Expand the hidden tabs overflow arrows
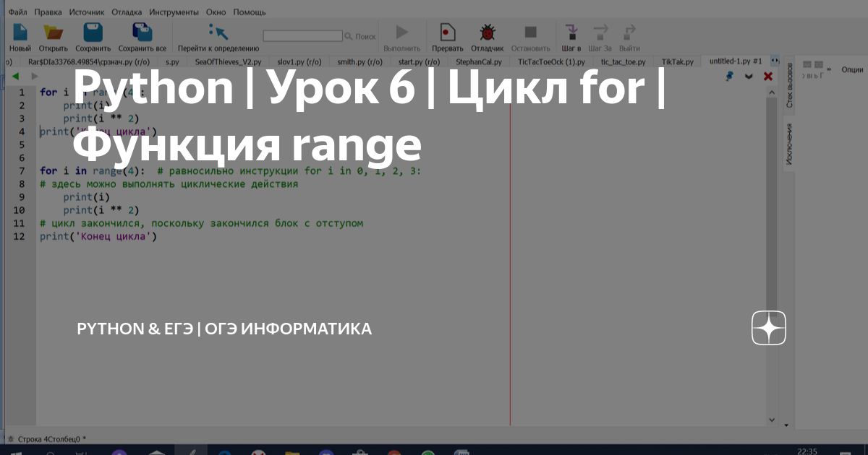This screenshot has height=455, width=868. 774,61
